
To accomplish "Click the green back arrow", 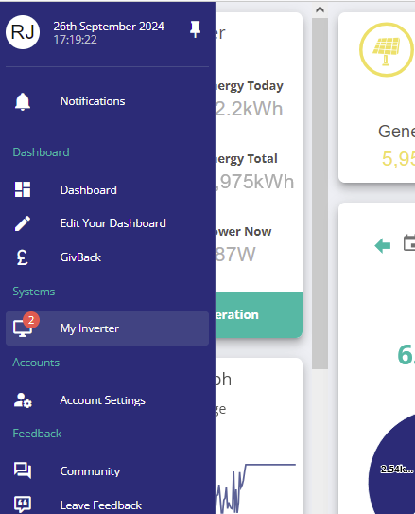I will coord(383,245).
